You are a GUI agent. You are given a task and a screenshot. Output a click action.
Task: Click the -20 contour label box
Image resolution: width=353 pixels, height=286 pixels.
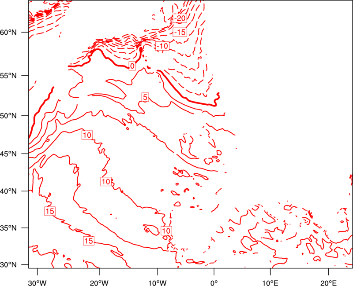[x=180, y=18]
